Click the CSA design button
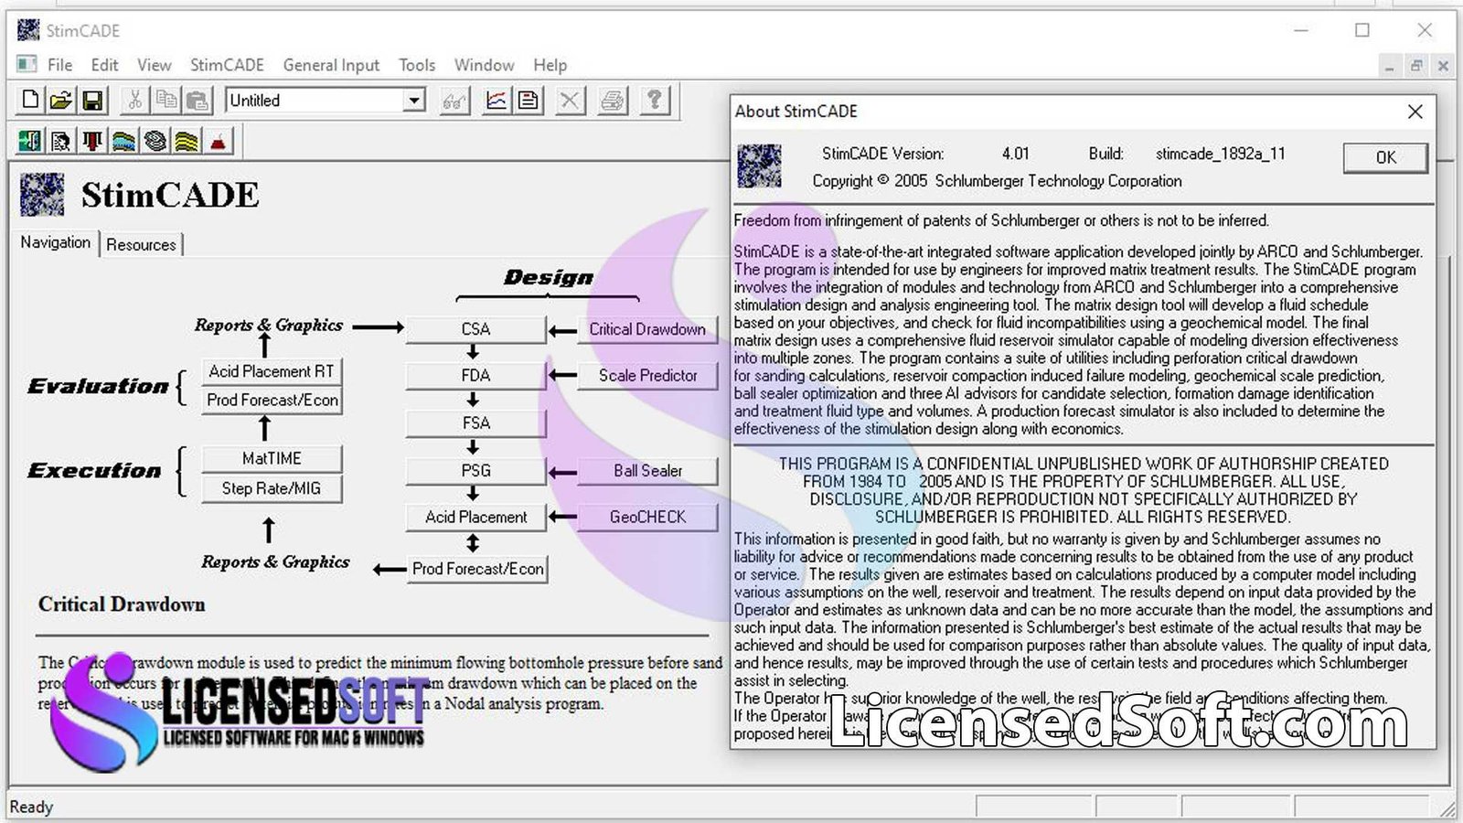Viewport: 1463px width, 823px height. click(x=475, y=329)
